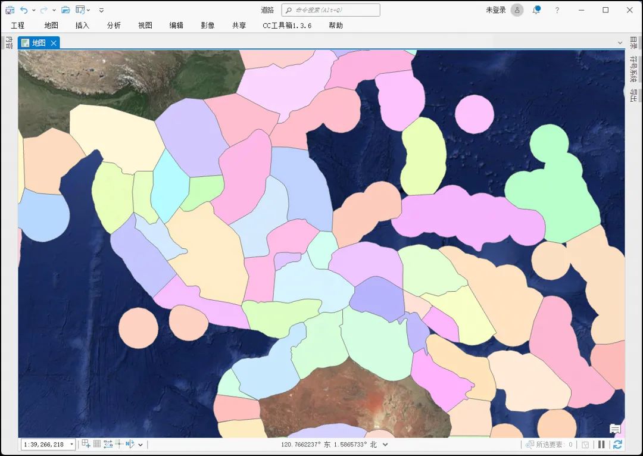Open the 帮助 ribbon tab
The image size is (643, 456).
(x=336, y=26)
